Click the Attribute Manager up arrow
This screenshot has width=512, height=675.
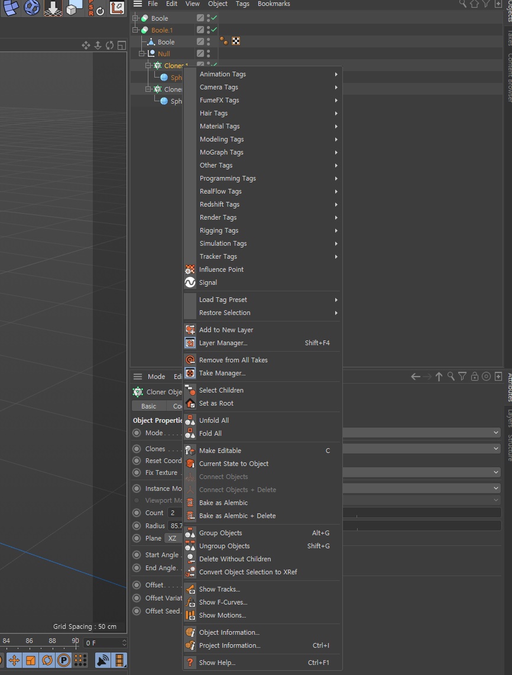[x=439, y=377]
